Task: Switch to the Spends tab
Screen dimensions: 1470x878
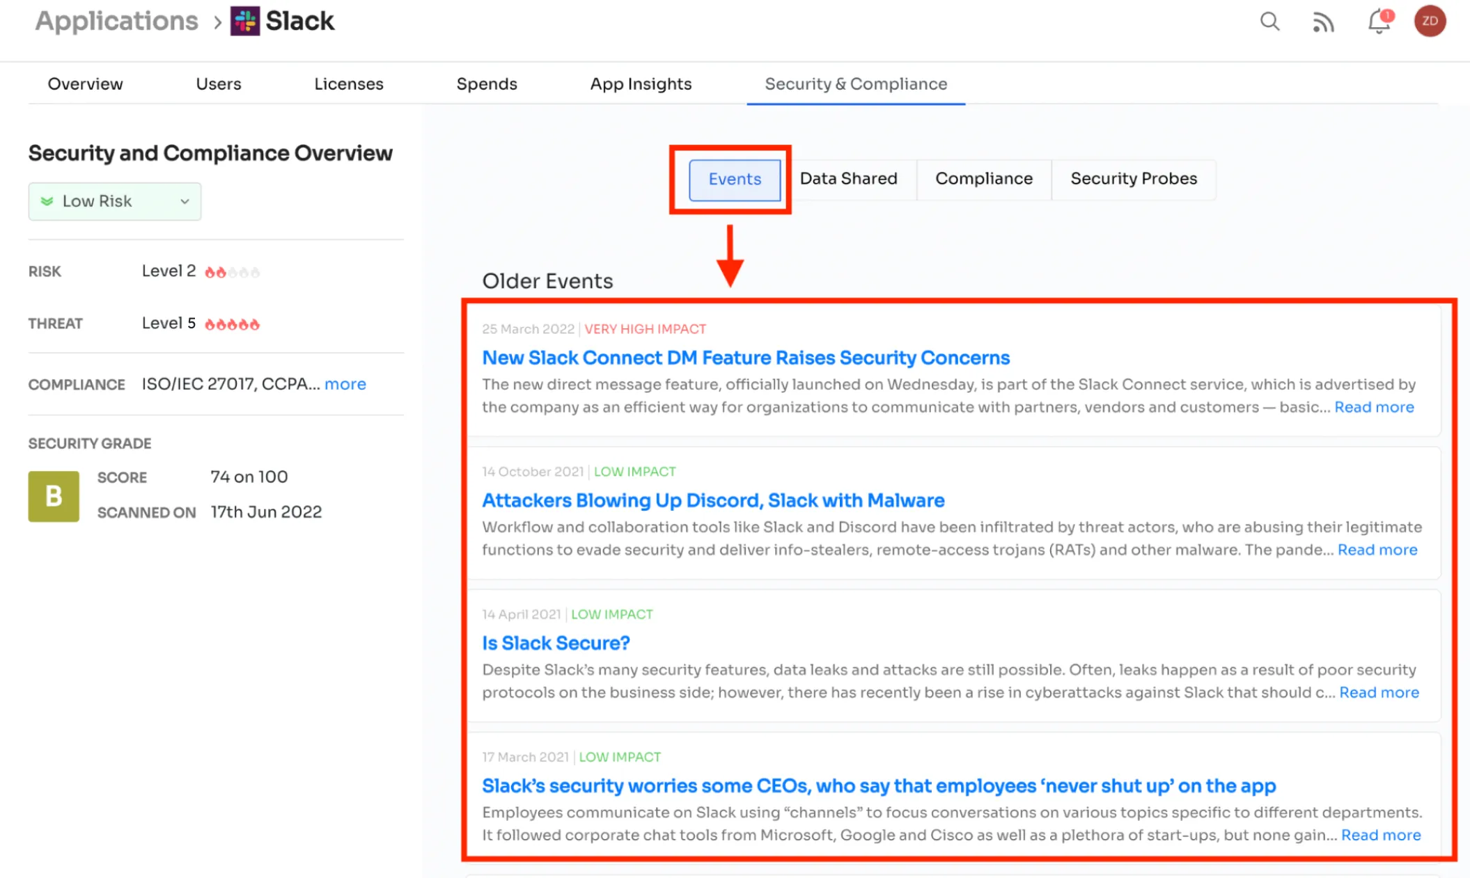Action: click(x=487, y=84)
